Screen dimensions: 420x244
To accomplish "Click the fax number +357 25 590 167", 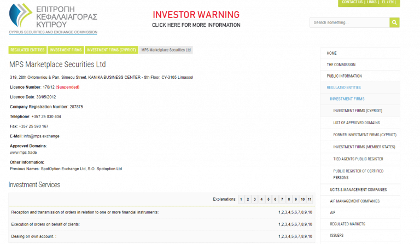I will click(33, 126).
